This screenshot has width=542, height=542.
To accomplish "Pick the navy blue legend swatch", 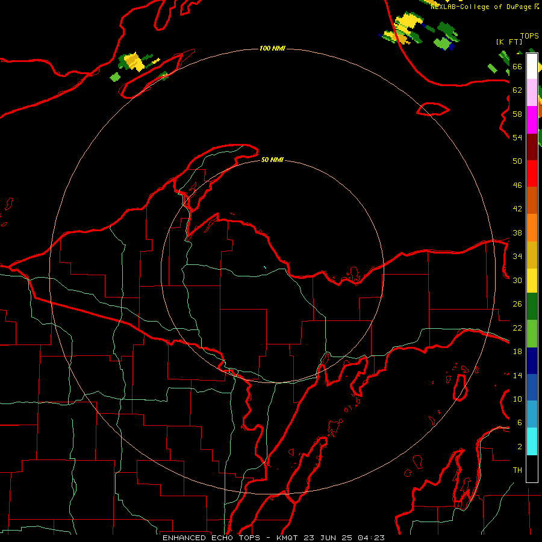I will (x=532, y=361).
